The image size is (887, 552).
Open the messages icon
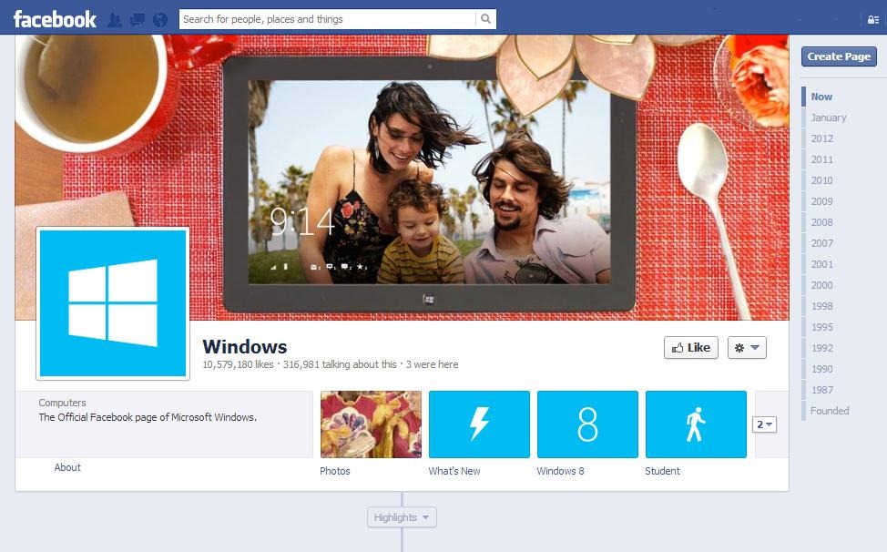pyautogui.click(x=138, y=20)
